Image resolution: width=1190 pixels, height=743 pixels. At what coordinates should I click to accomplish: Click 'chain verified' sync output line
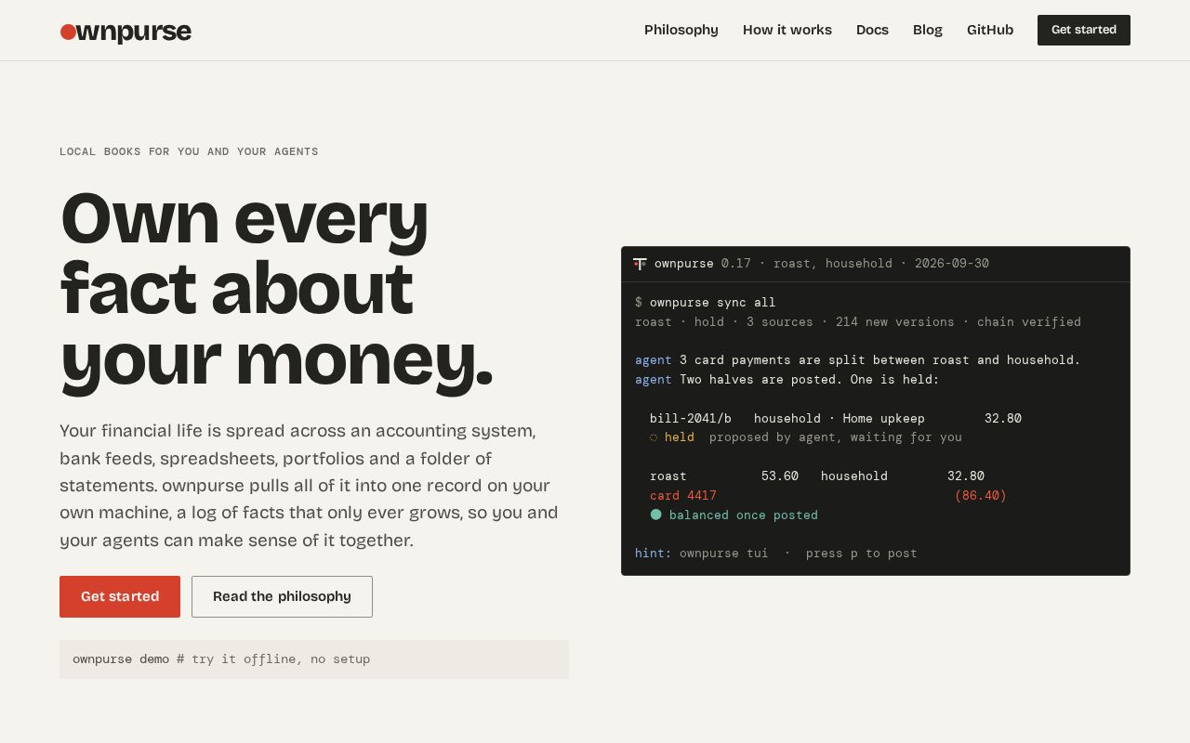point(858,322)
